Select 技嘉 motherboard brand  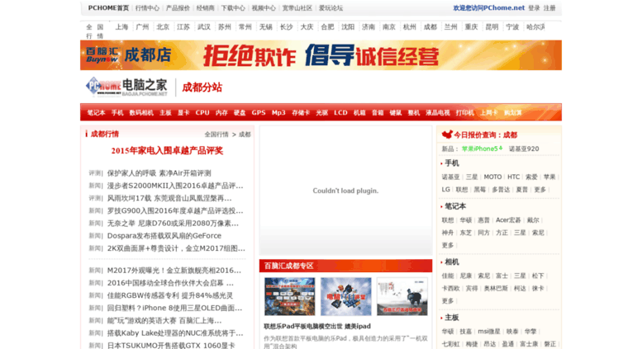point(466,332)
